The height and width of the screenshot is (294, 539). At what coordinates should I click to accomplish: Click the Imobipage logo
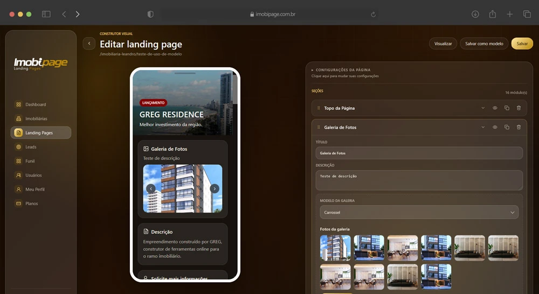click(40, 64)
